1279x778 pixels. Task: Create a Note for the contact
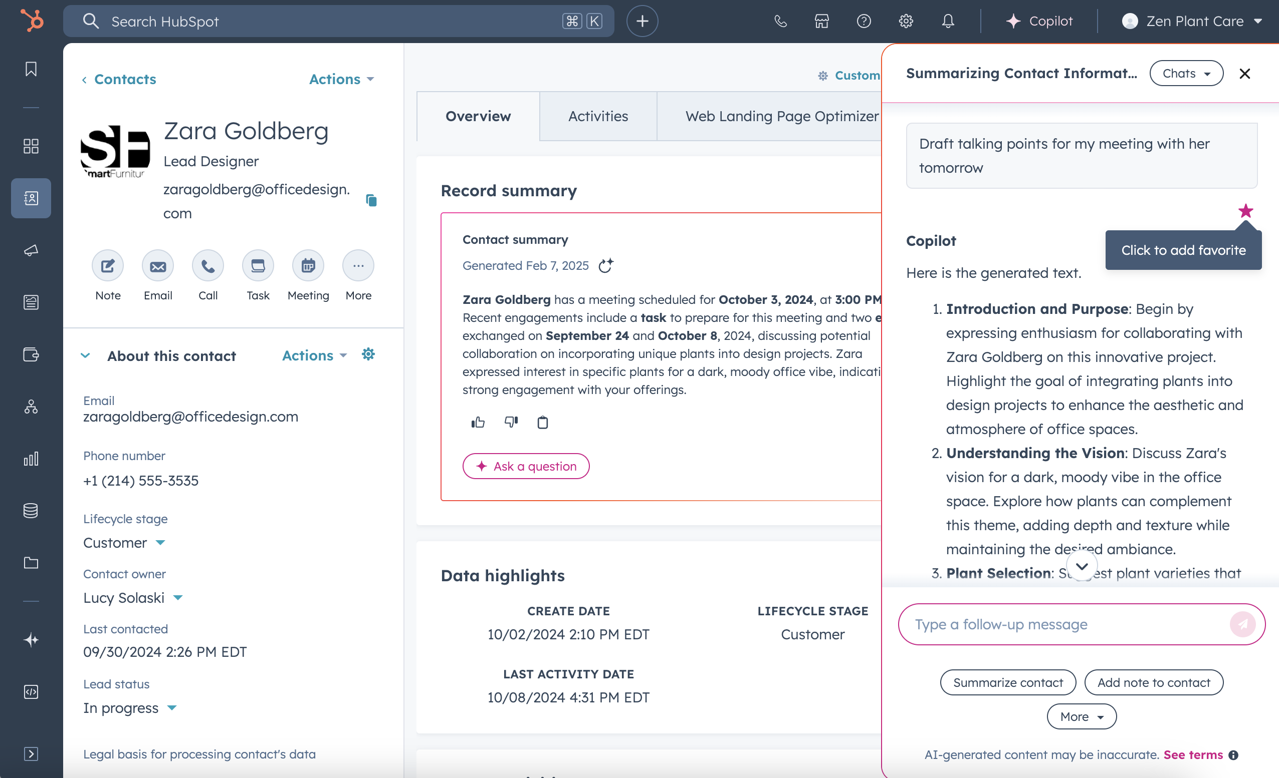tap(108, 266)
